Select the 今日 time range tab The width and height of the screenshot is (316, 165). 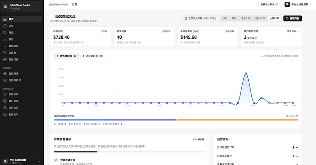click(225, 18)
